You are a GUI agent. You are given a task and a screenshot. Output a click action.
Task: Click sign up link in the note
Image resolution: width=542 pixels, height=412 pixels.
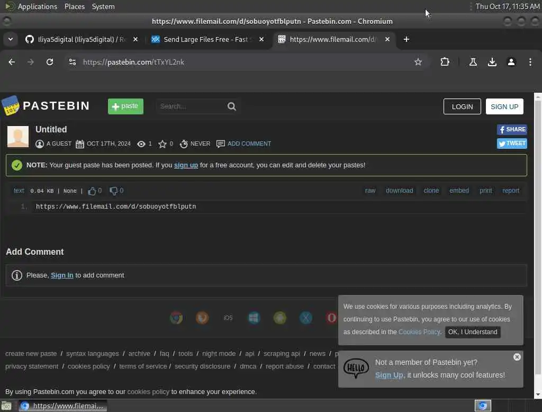pyautogui.click(x=186, y=165)
